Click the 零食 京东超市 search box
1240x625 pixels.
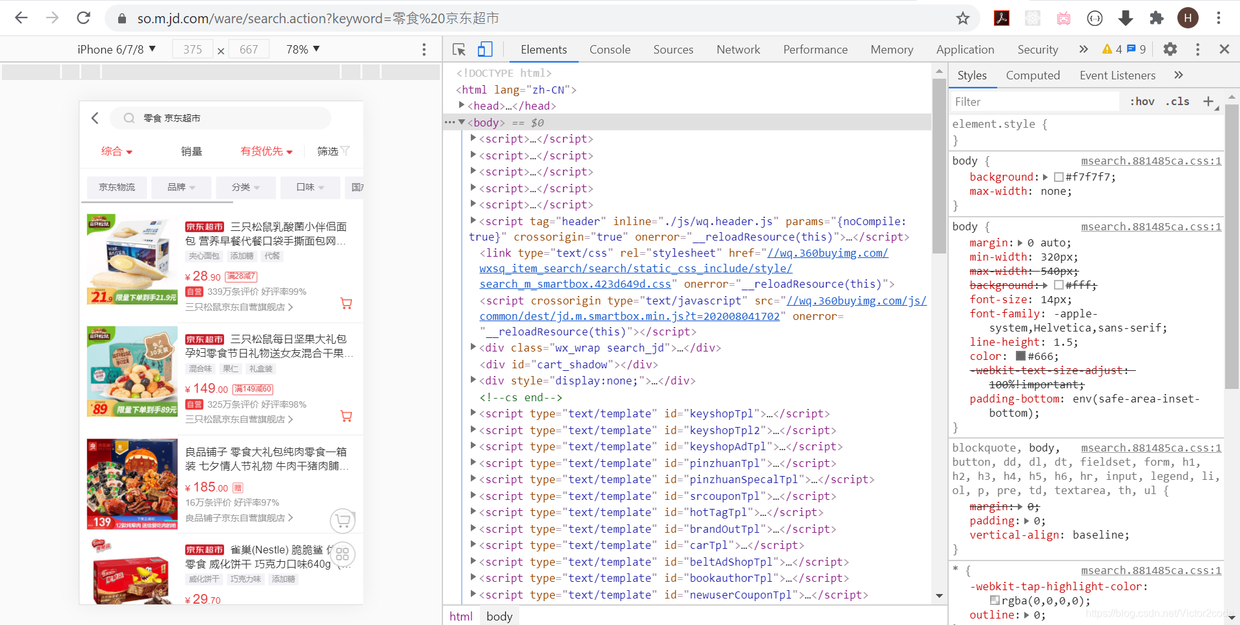pos(220,118)
